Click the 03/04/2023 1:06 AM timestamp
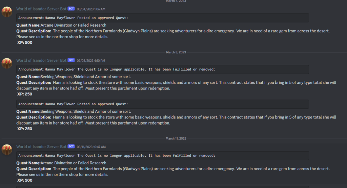 [x=91, y=9]
